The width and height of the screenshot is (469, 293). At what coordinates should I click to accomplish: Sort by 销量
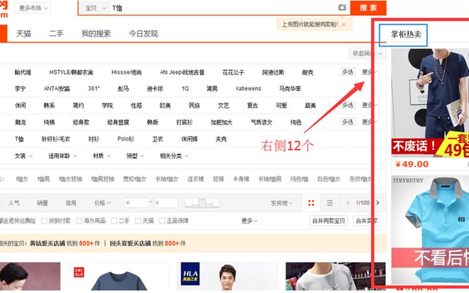point(42,203)
